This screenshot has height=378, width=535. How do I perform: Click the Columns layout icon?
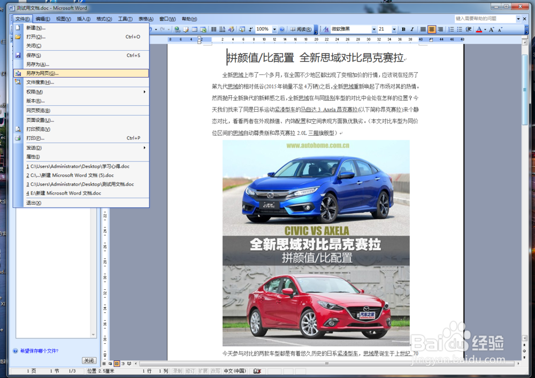click(213, 29)
